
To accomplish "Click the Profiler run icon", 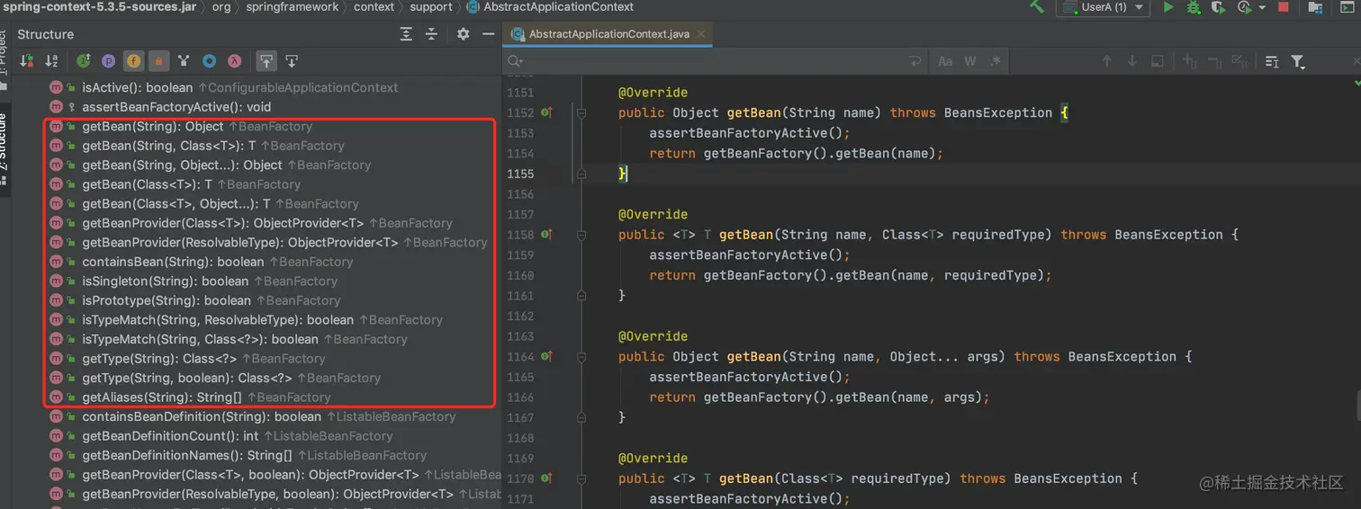I will click(1245, 6).
